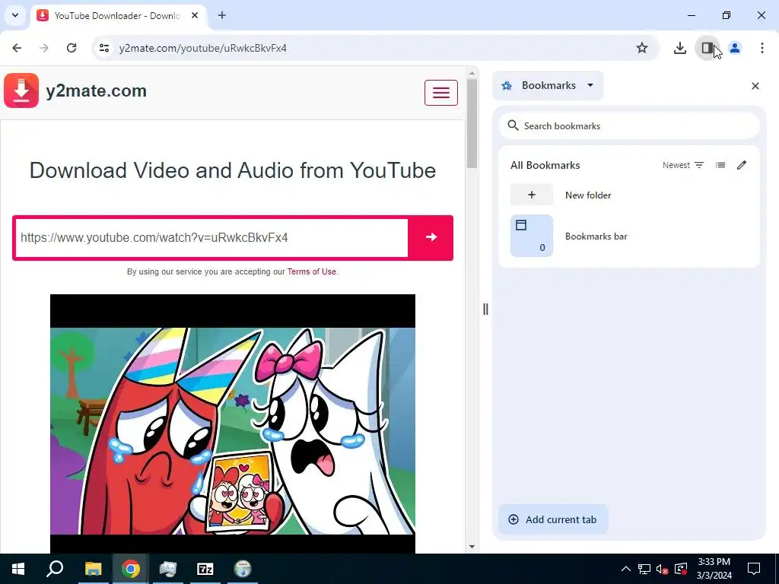Screen dimensions: 779x584
Task: Select the YouTube Downloader tab
Action: click(x=116, y=15)
